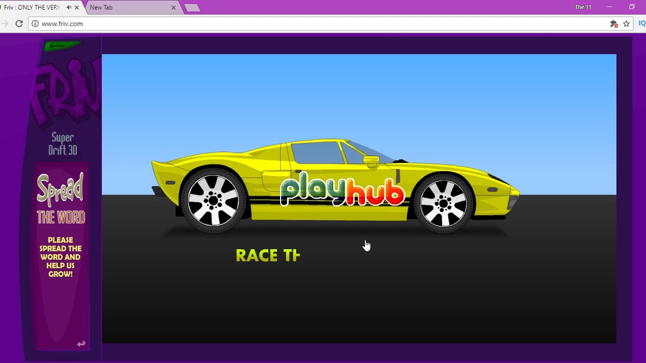This screenshot has width=646, height=363.
Task: Click the blocked plugin icon in address bar
Action: coord(614,24)
